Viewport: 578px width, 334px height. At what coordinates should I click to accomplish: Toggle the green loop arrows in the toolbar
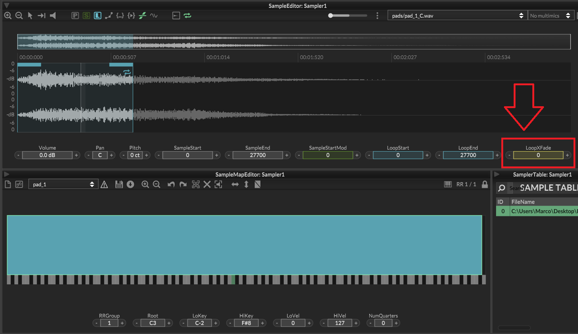[x=187, y=15]
